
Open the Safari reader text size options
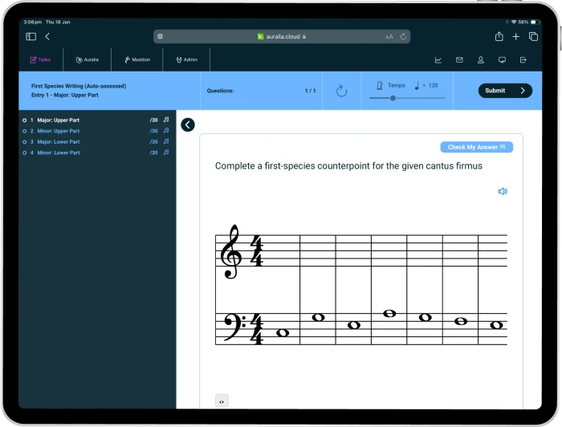coord(389,36)
